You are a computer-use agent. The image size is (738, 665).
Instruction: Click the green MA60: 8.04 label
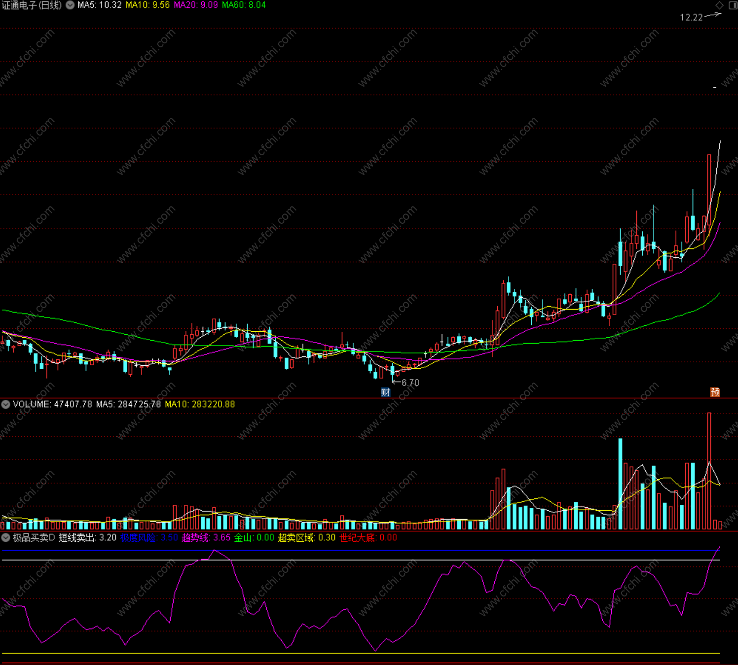tap(244, 5)
